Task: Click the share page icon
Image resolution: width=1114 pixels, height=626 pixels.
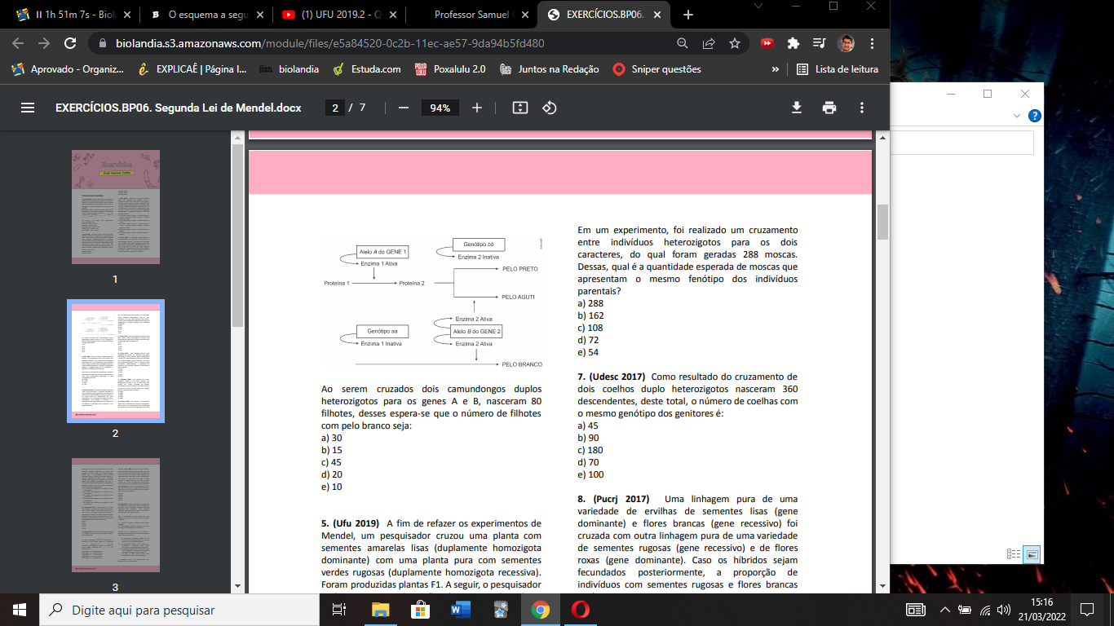Action: (x=709, y=43)
